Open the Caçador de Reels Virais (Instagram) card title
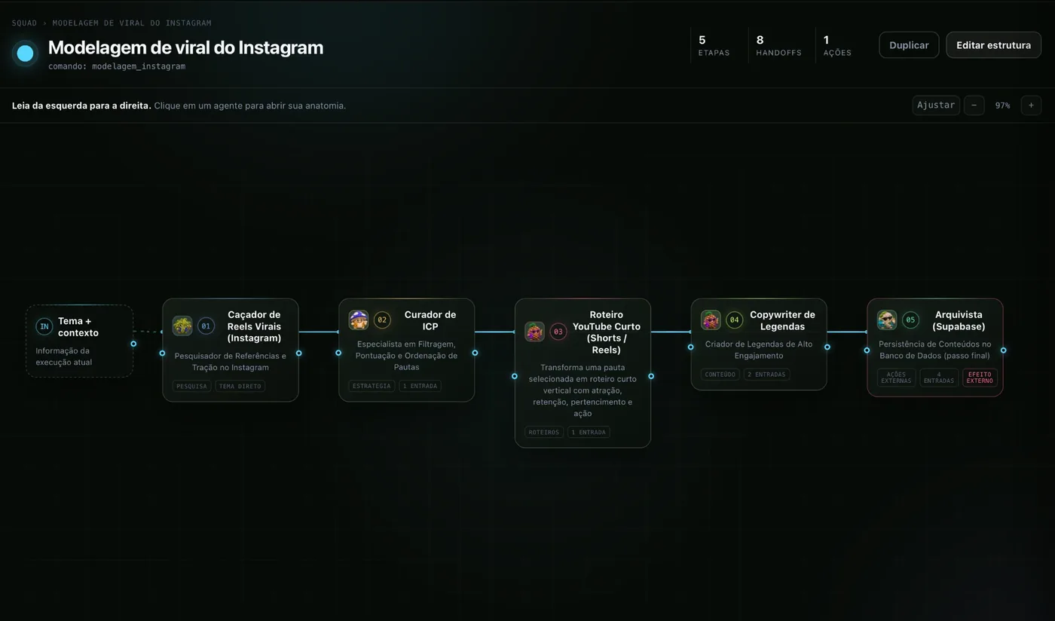Image resolution: width=1055 pixels, height=621 pixels. (x=254, y=326)
